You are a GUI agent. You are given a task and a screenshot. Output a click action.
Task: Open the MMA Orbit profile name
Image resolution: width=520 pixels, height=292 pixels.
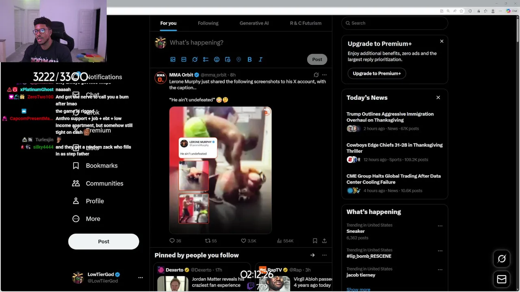coord(181,75)
